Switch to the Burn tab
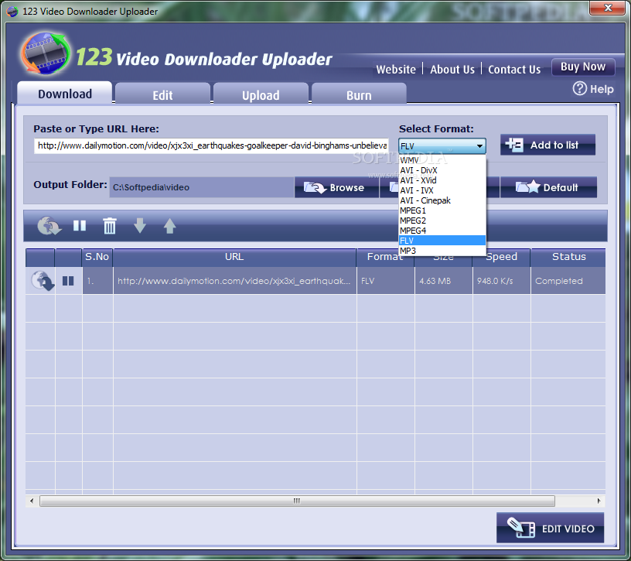Screen dimensions: 631x561 click(x=359, y=94)
